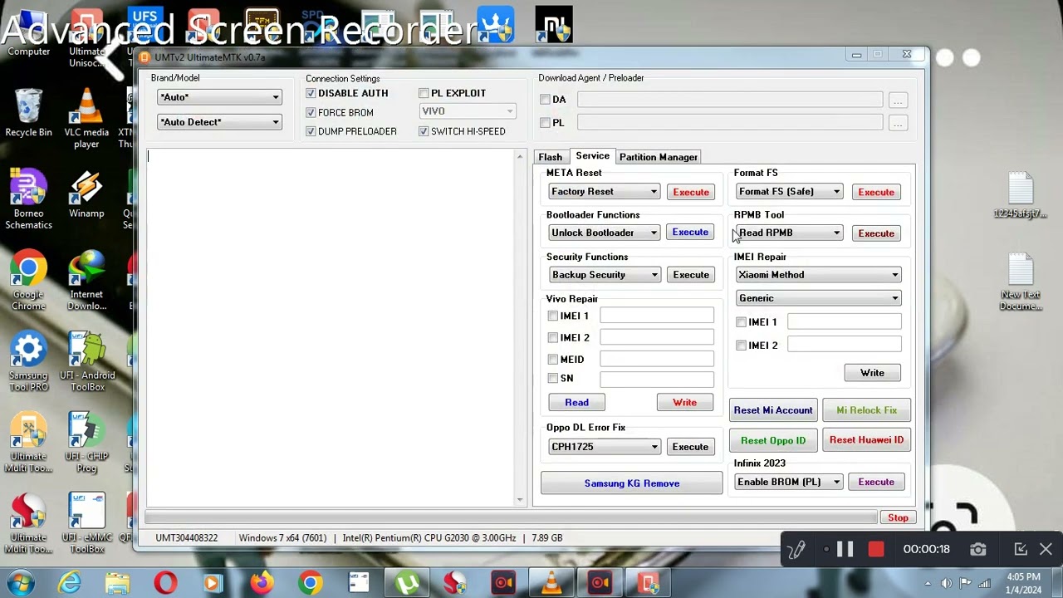This screenshot has width=1063, height=598.
Task: Select the Service tab
Action: tap(592, 156)
